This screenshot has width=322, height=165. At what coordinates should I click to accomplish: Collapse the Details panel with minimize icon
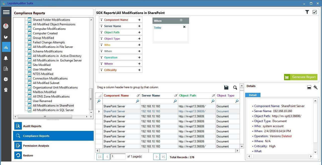pyautogui.click(x=309, y=87)
